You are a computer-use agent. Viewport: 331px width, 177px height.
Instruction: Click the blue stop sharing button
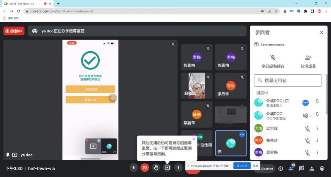tap(242, 166)
